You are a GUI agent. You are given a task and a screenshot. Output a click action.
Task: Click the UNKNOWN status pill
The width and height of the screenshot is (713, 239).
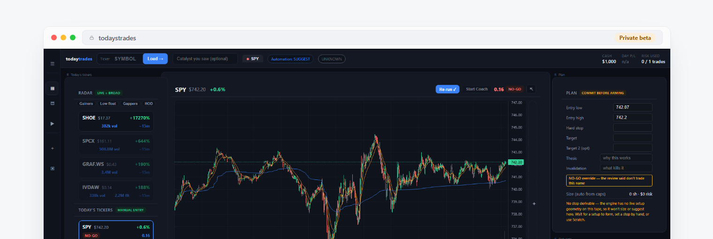click(332, 59)
